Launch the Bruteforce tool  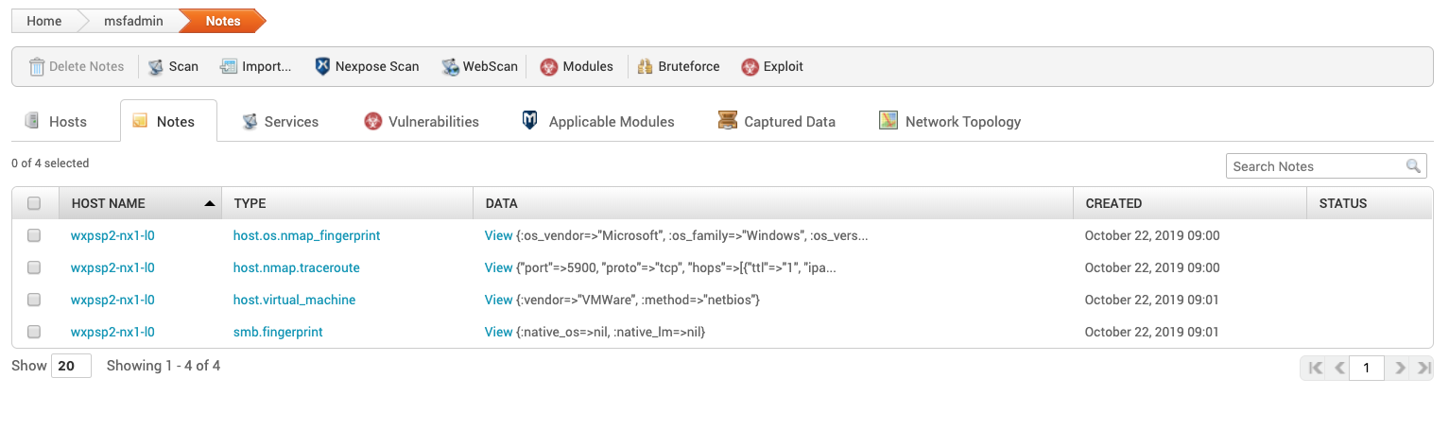[646, 67]
